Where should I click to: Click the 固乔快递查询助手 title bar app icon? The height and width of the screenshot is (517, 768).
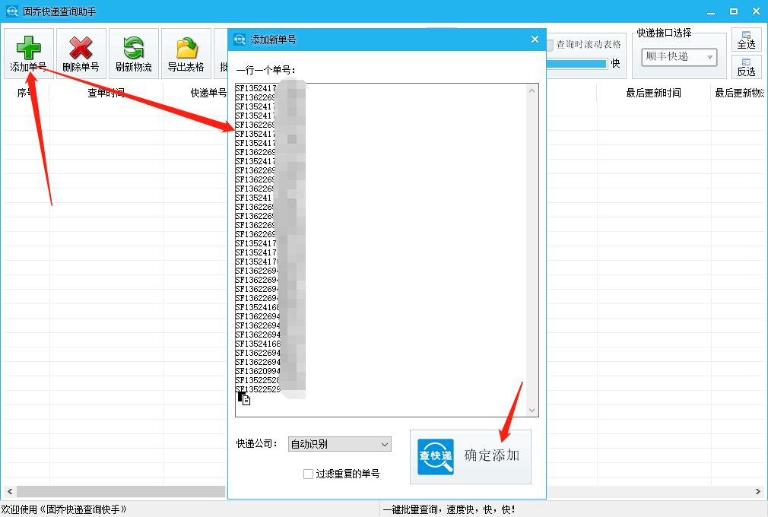[11, 11]
